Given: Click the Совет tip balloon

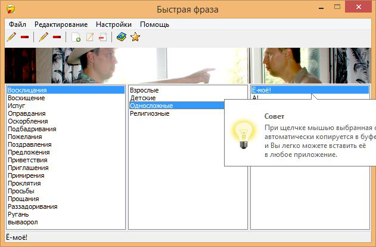Looking at the screenshot, I should tap(300, 132).
